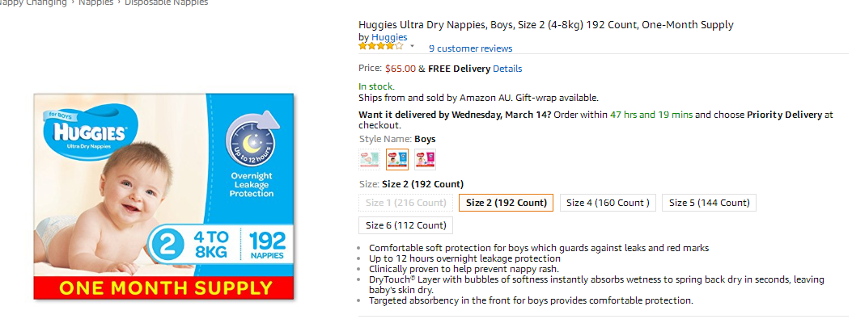Open the Huggies brand link
Image resolution: width=852 pixels, height=319 pixels.
tap(389, 37)
